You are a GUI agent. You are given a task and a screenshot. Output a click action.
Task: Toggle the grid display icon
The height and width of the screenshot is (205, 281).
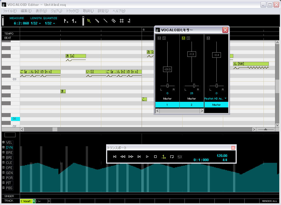coord(122,21)
